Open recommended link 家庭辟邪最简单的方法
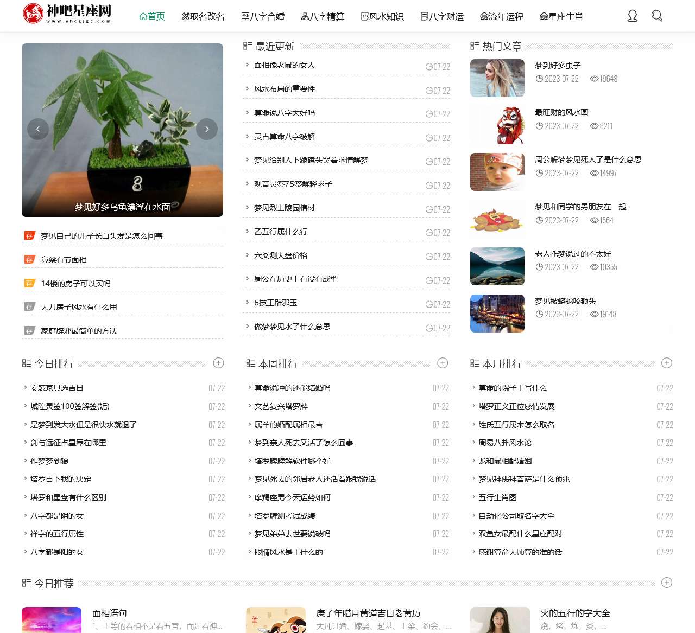The image size is (695, 633). 79,331
